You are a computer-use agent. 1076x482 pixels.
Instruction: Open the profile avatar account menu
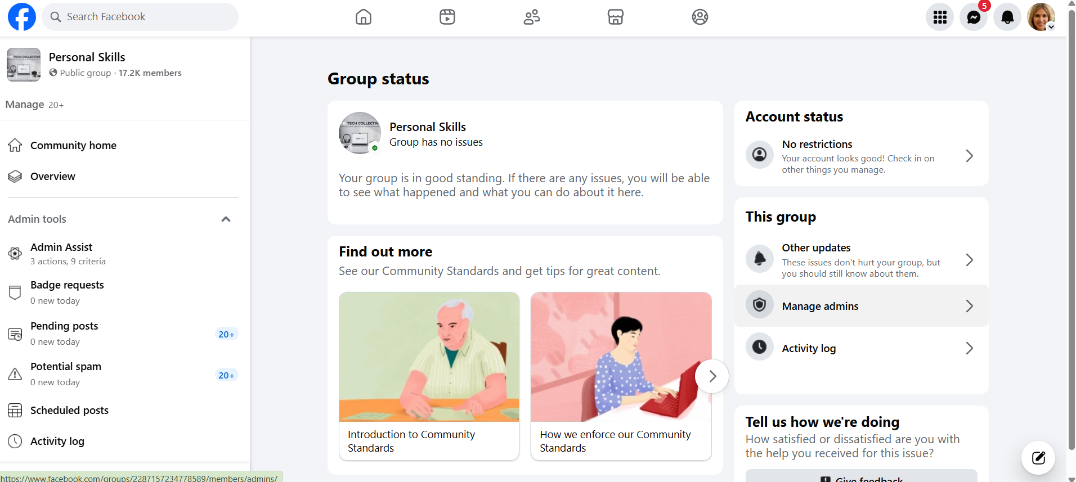point(1041,17)
